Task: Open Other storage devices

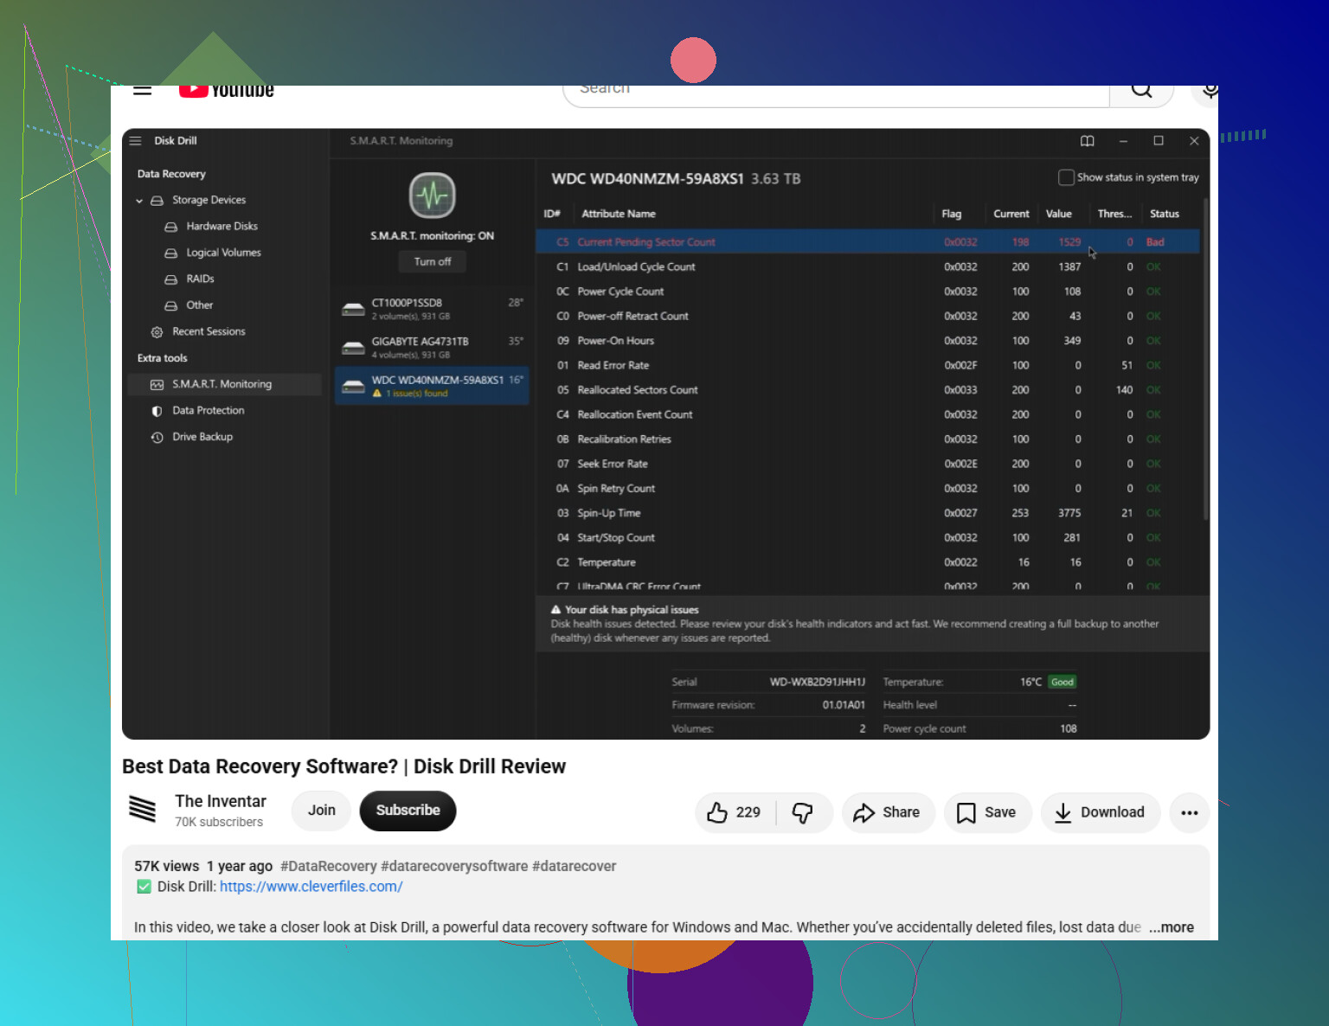Action: tap(199, 305)
